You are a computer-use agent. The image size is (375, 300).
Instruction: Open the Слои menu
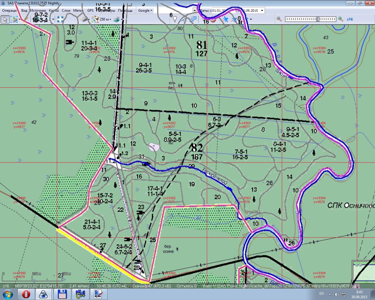point(66,11)
